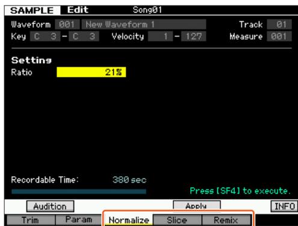Open the INFO button
298x226 pixels.
click(x=284, y=206)
